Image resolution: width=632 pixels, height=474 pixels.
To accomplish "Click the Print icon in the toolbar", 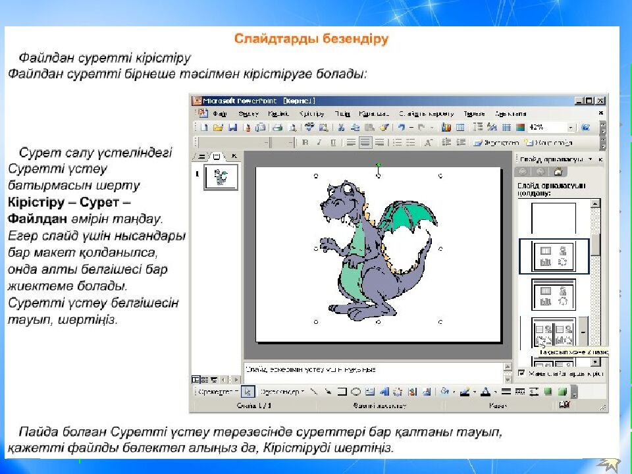I will coord(277,128).
